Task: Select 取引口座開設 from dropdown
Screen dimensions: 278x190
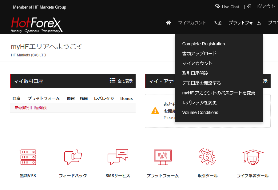Action: (195, 73)
